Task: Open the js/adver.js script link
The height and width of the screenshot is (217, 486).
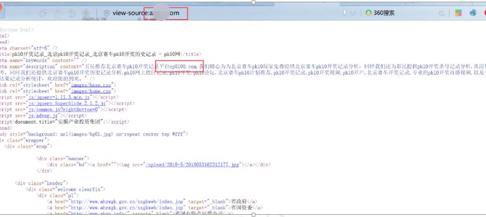Action: tap(43, 116)
